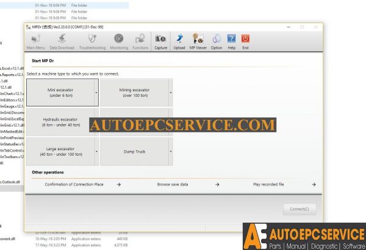
Task: Select WinToolbars.v12 file in Explorer
Action: coord(12,157)
